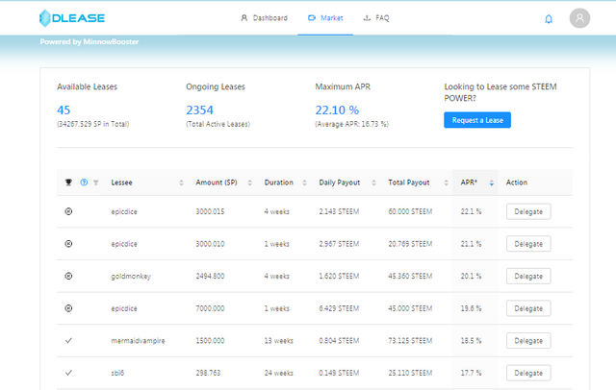616x390 pixels.
Task: Click the trophy icon in table header
Action: click(68, 183)
